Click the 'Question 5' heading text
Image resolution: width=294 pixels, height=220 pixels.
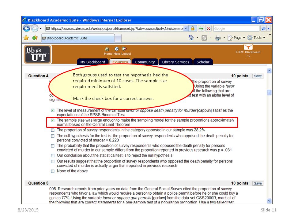pos(38,183)
